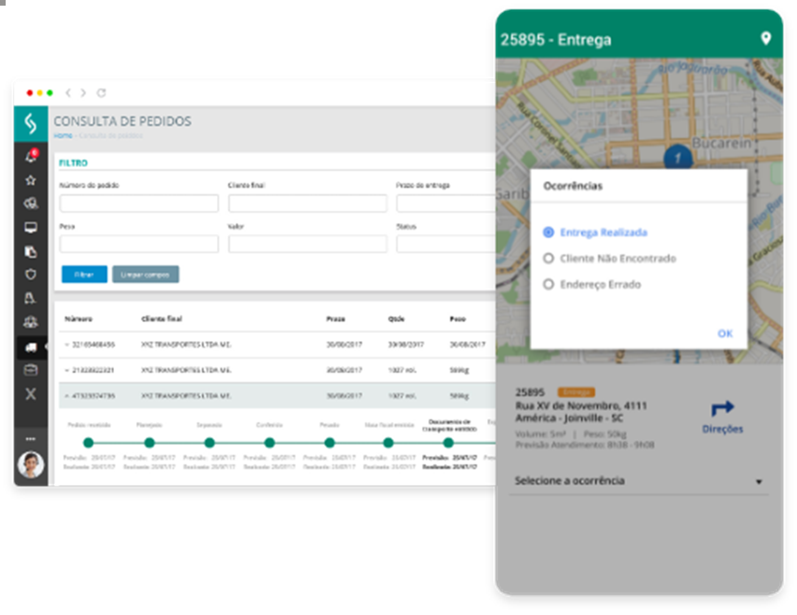797x615 pixels.
Task: Open the documents icon in sidebar
Action: [x=31, y=251]
